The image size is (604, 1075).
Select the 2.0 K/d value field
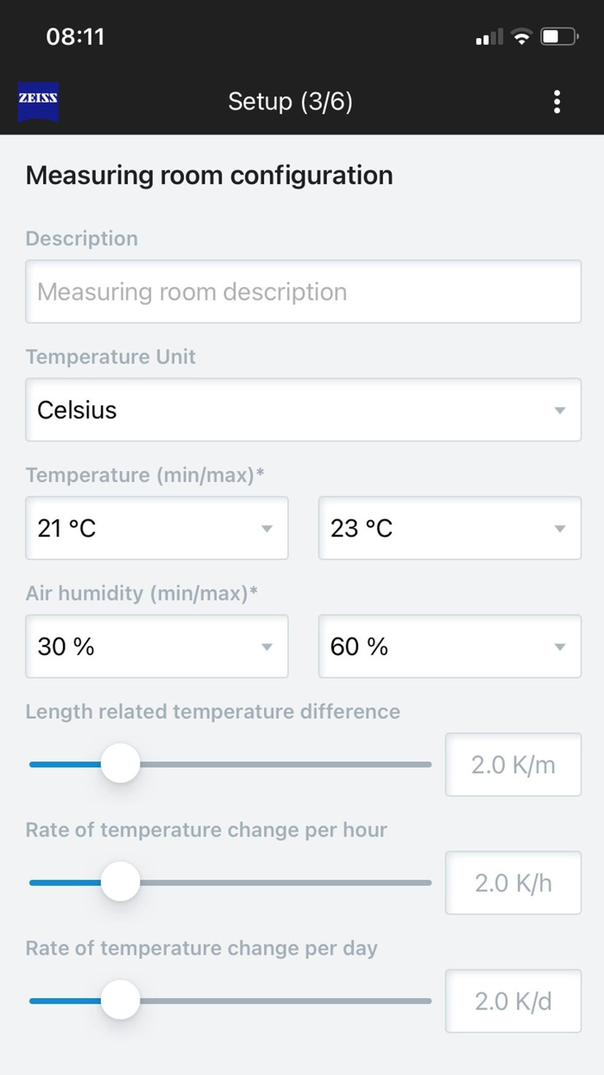513,1001
